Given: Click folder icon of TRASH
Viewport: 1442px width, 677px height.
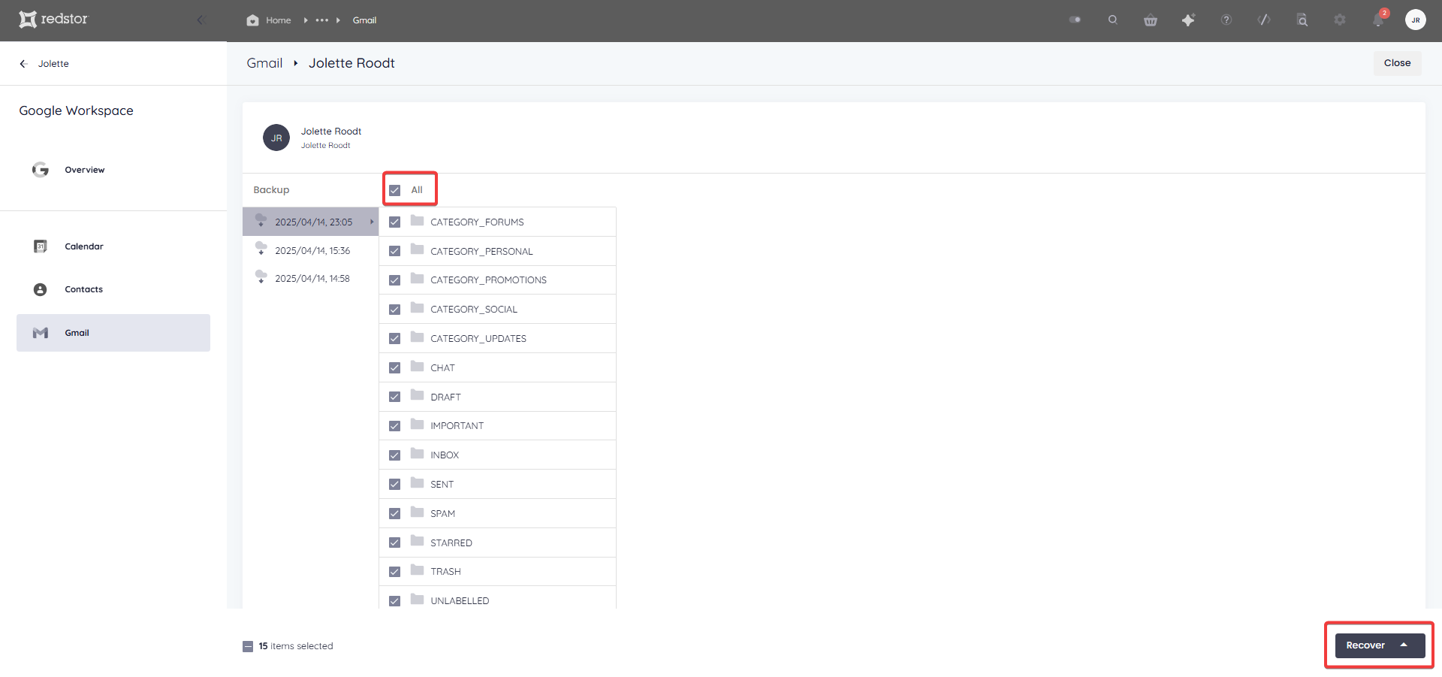Looking at the screenshot, I should click(418, 570).
